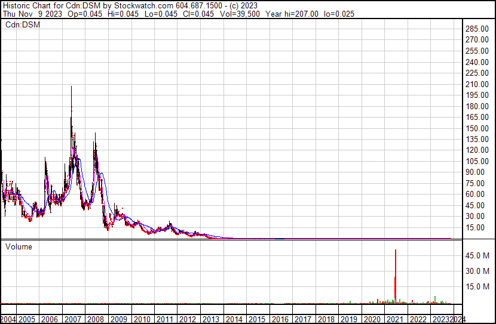The width and height of the screenshot is (496, 324).
Task: Click the Year hi=207.00 readout
Action: pyautogui.click(x=292, y=14)
